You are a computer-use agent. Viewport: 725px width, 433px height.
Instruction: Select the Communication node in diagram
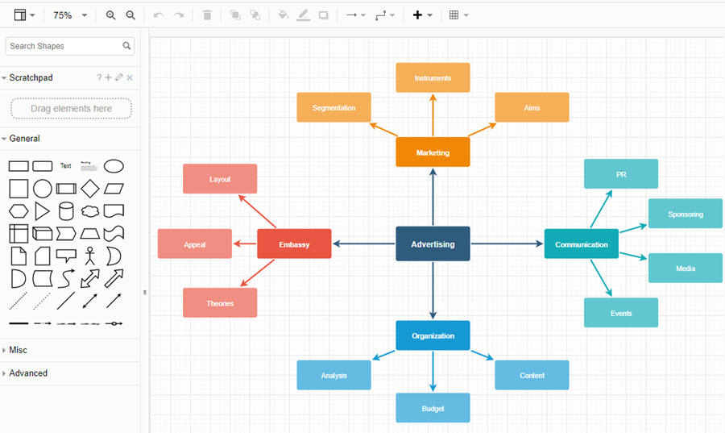click(x=581, y=244)
